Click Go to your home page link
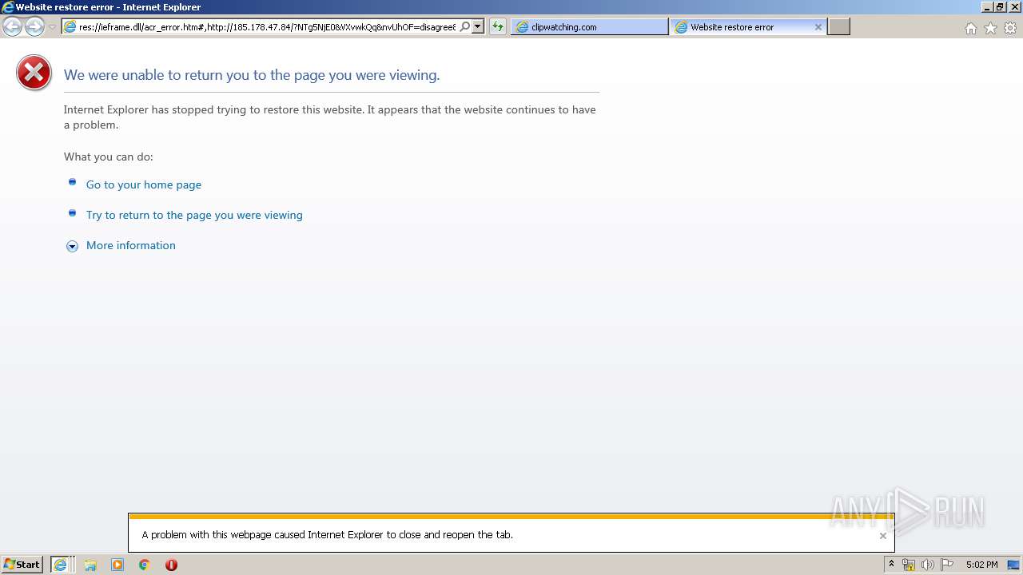 144,184
